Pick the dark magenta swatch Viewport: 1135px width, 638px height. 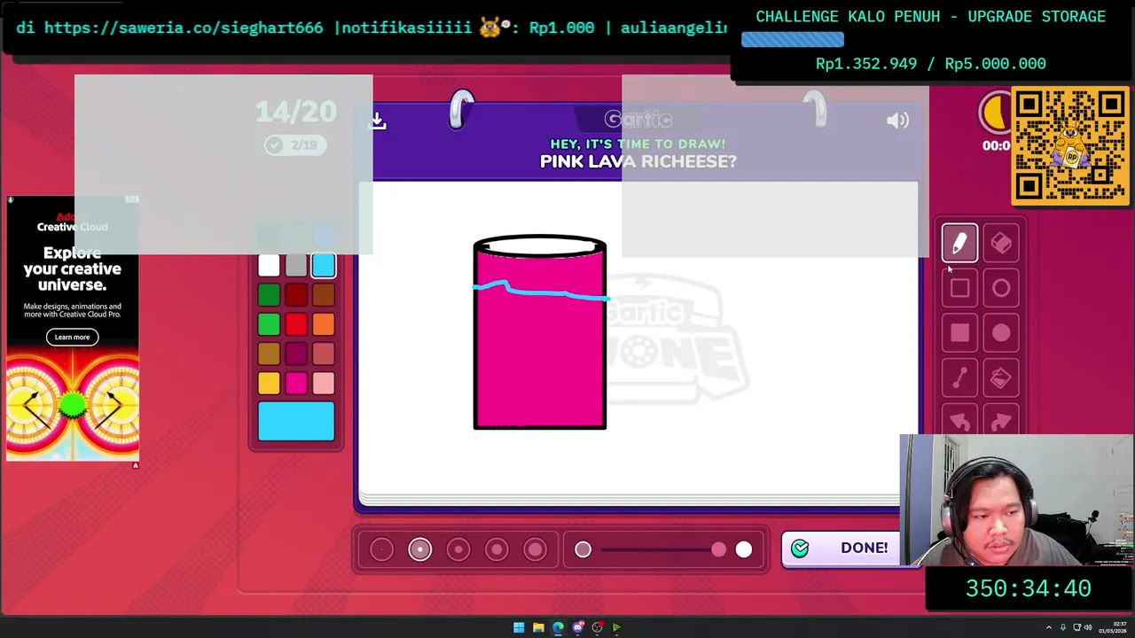coord(296,354)
